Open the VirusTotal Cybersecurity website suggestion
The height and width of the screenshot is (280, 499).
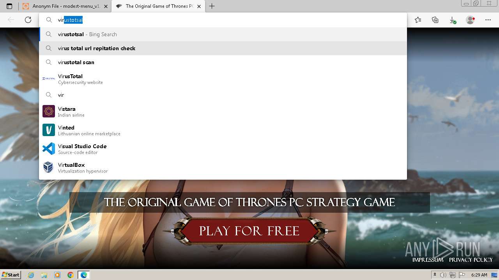click(x=223, y=79)
